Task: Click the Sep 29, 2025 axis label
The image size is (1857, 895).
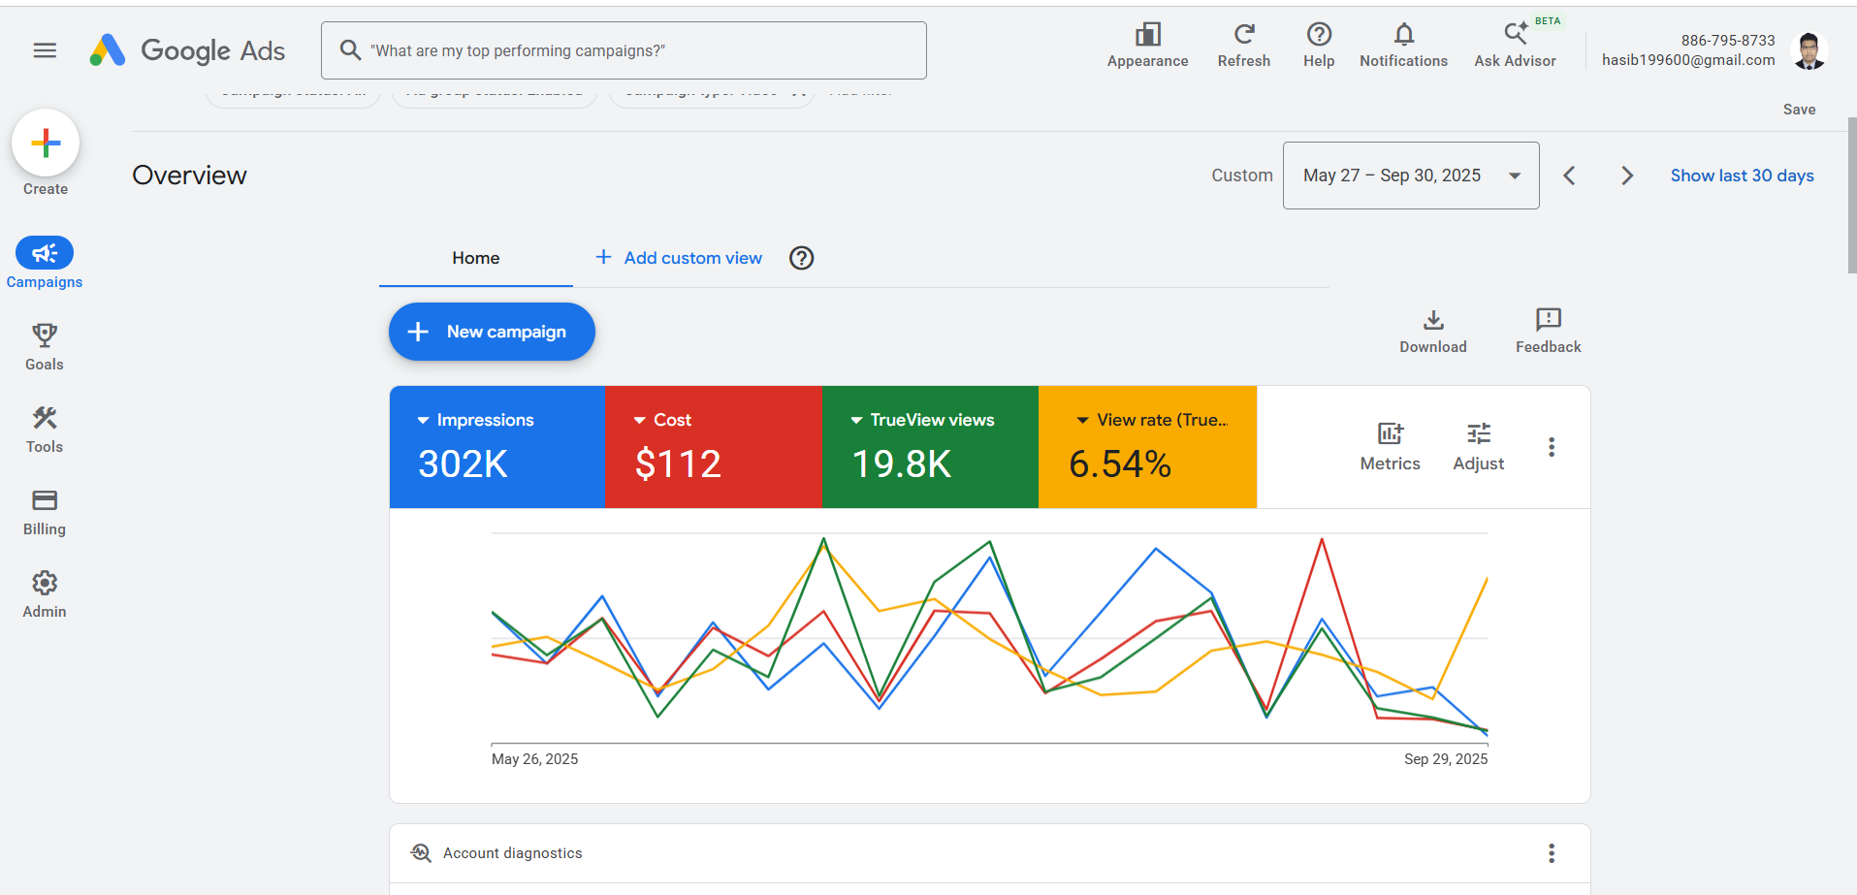Action: (x=1445, y=759)
